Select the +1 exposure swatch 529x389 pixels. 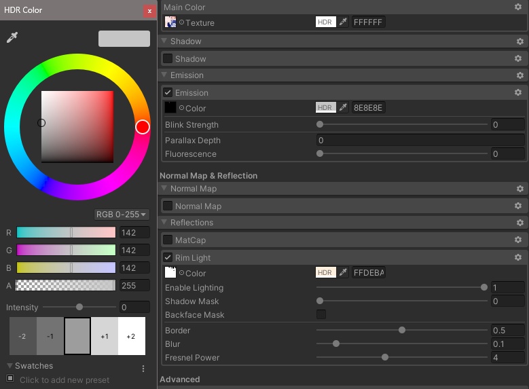[105, 336]
